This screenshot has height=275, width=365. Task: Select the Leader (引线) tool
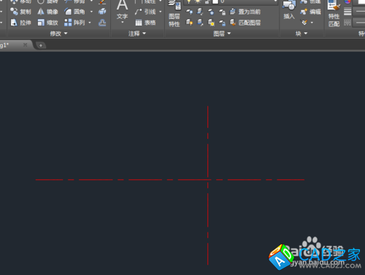(x=145, y=12)
